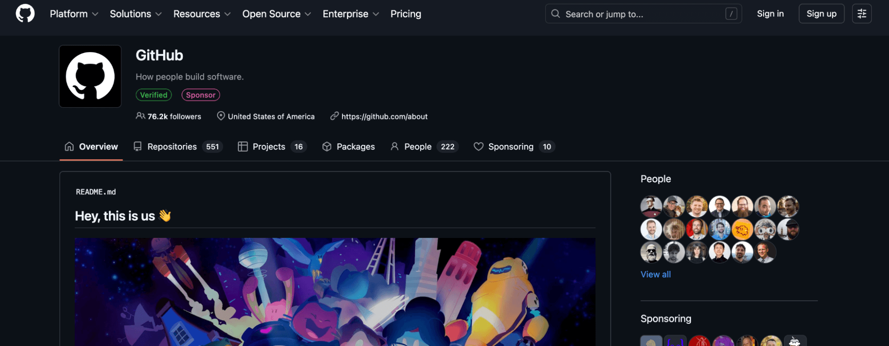This screenshot has height=346, width=889.
Task: Click the 'How people build software.' tagline
Action: [x=189, y=77]
